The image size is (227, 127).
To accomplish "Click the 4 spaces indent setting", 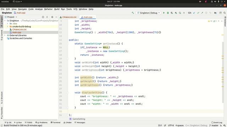I will [x=179, y=126].
